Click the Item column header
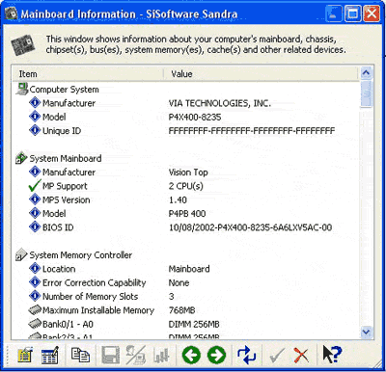Viewport: 386px width, 372px height. point(88,73)
